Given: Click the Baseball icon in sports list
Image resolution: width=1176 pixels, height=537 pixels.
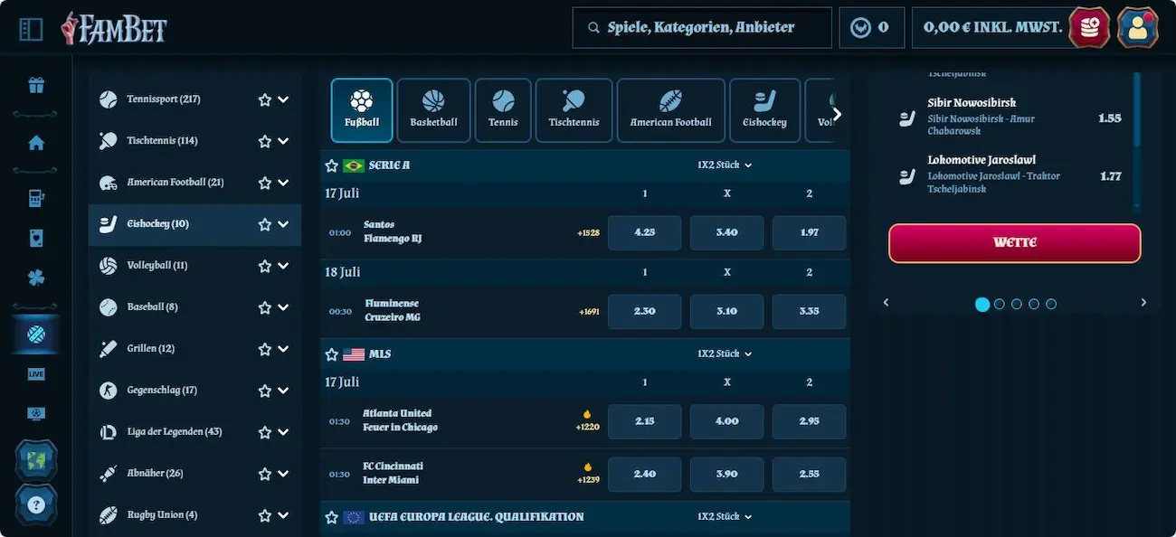Looking at the screenshot, I should 109,307.
